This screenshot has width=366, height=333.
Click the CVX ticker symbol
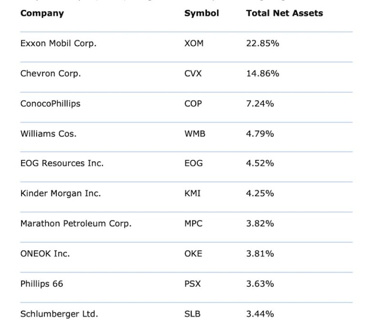[x=193, y=73]
